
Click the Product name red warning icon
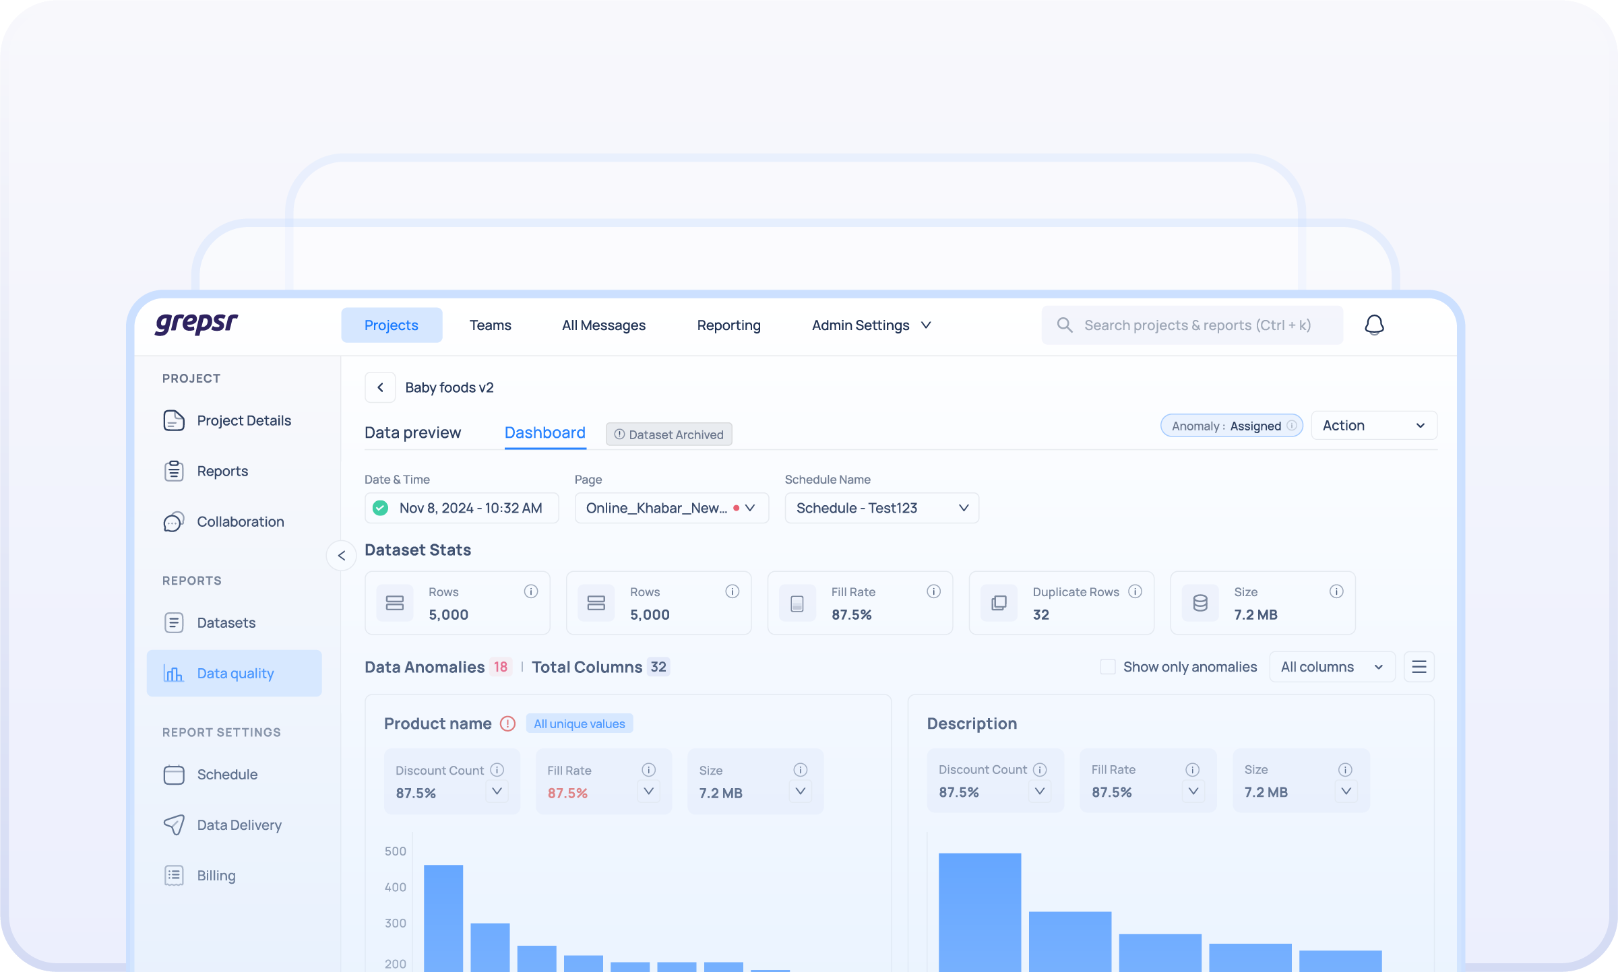pyautogui.click(x=507, y=723)
